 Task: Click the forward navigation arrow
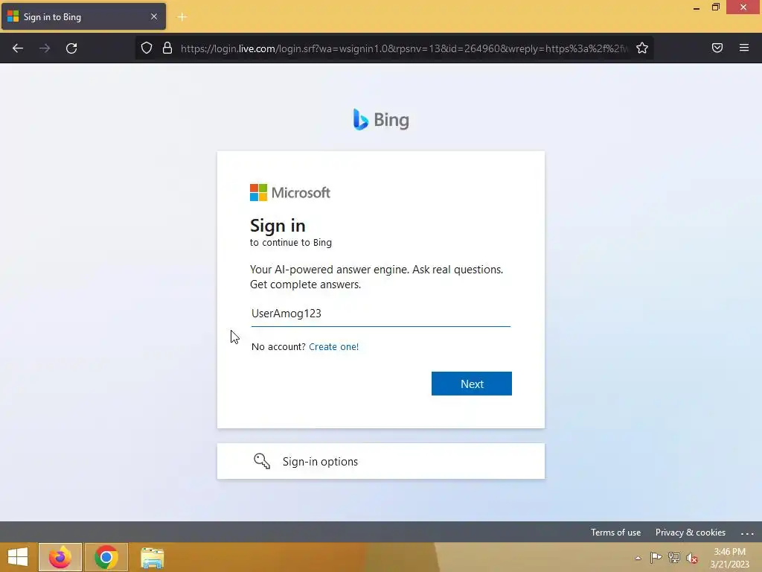(x=45, y=48)
